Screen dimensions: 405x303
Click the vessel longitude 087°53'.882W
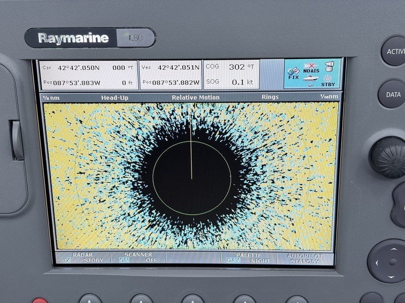point(176,82)
